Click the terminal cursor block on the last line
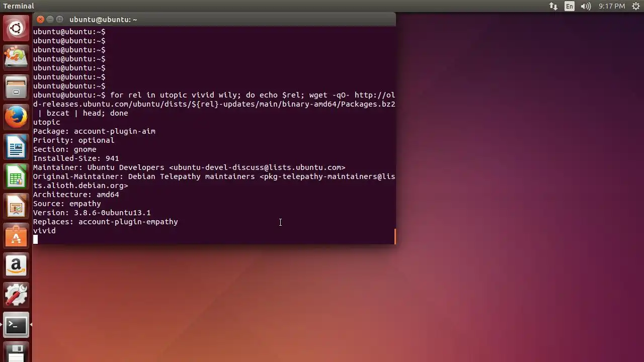Viewport: 644px width, 362px height. [x=35, y=239]
